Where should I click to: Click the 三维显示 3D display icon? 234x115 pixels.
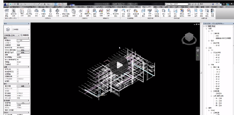pyautogui.click(x=143, y=11)
